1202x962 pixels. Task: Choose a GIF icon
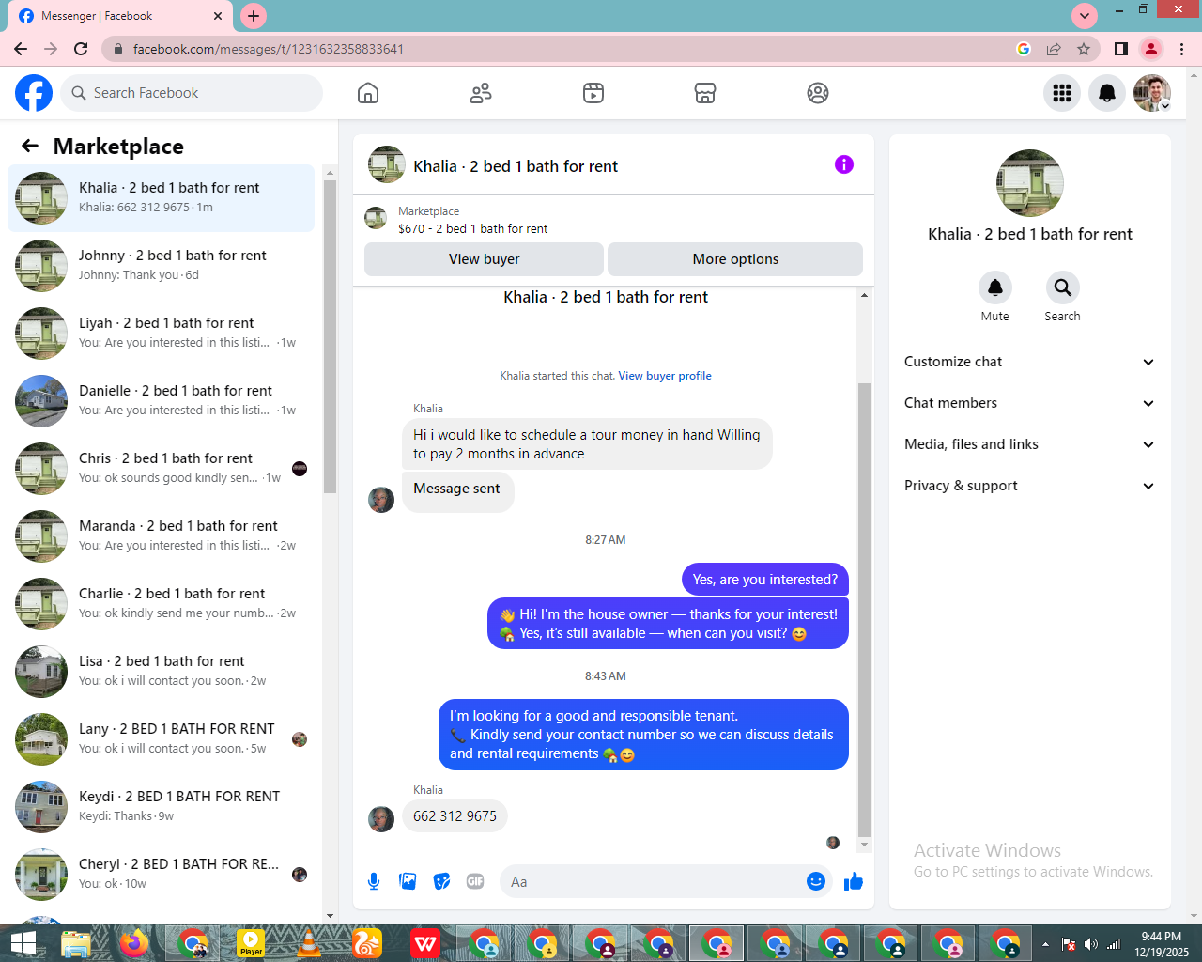(475, 881)
